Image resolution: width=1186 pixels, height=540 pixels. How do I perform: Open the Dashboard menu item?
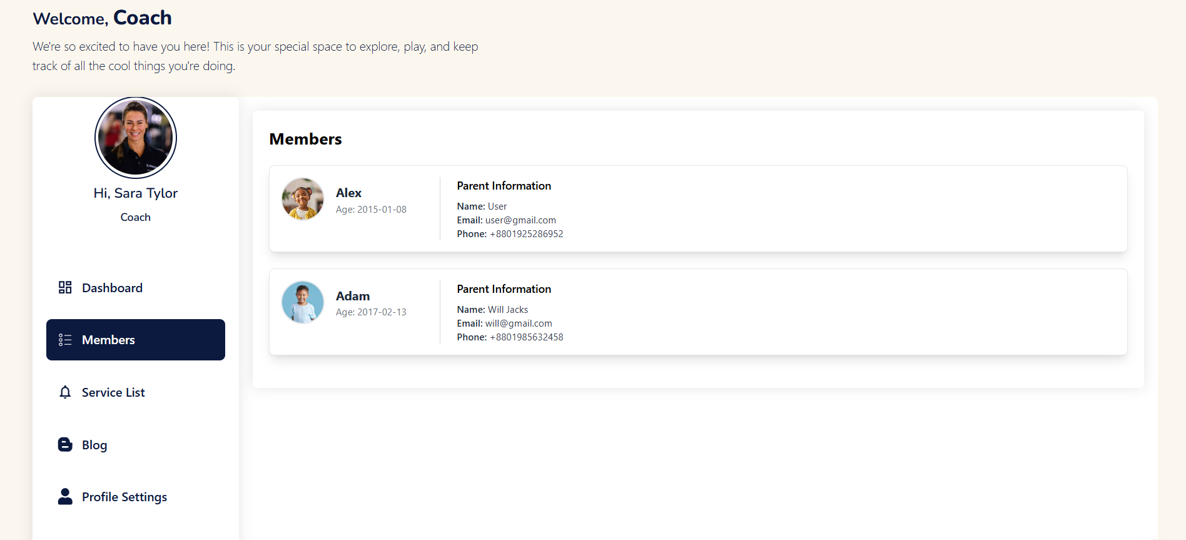click(x=136, y=288)
